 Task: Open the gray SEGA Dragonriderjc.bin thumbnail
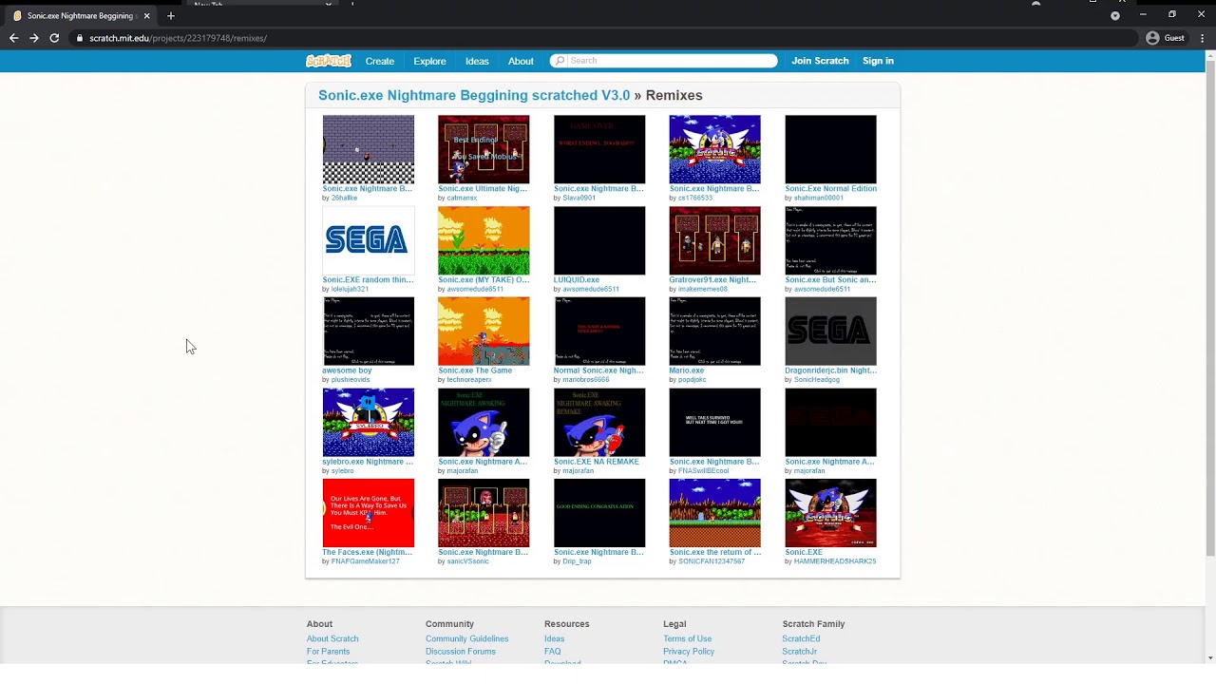[830, 331]
